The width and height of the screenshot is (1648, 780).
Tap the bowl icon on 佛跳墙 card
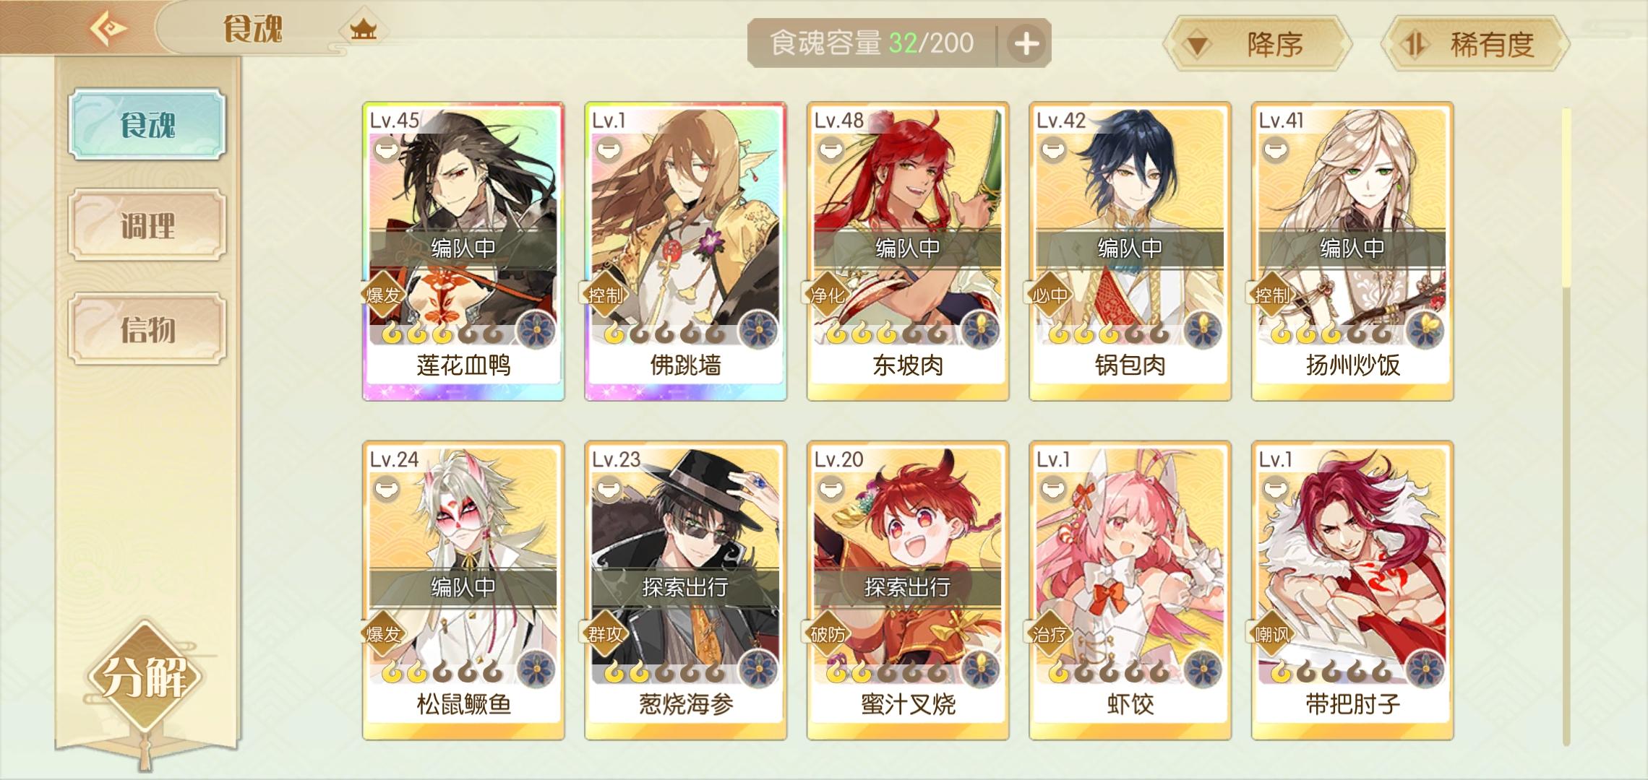tap(609, 151)
